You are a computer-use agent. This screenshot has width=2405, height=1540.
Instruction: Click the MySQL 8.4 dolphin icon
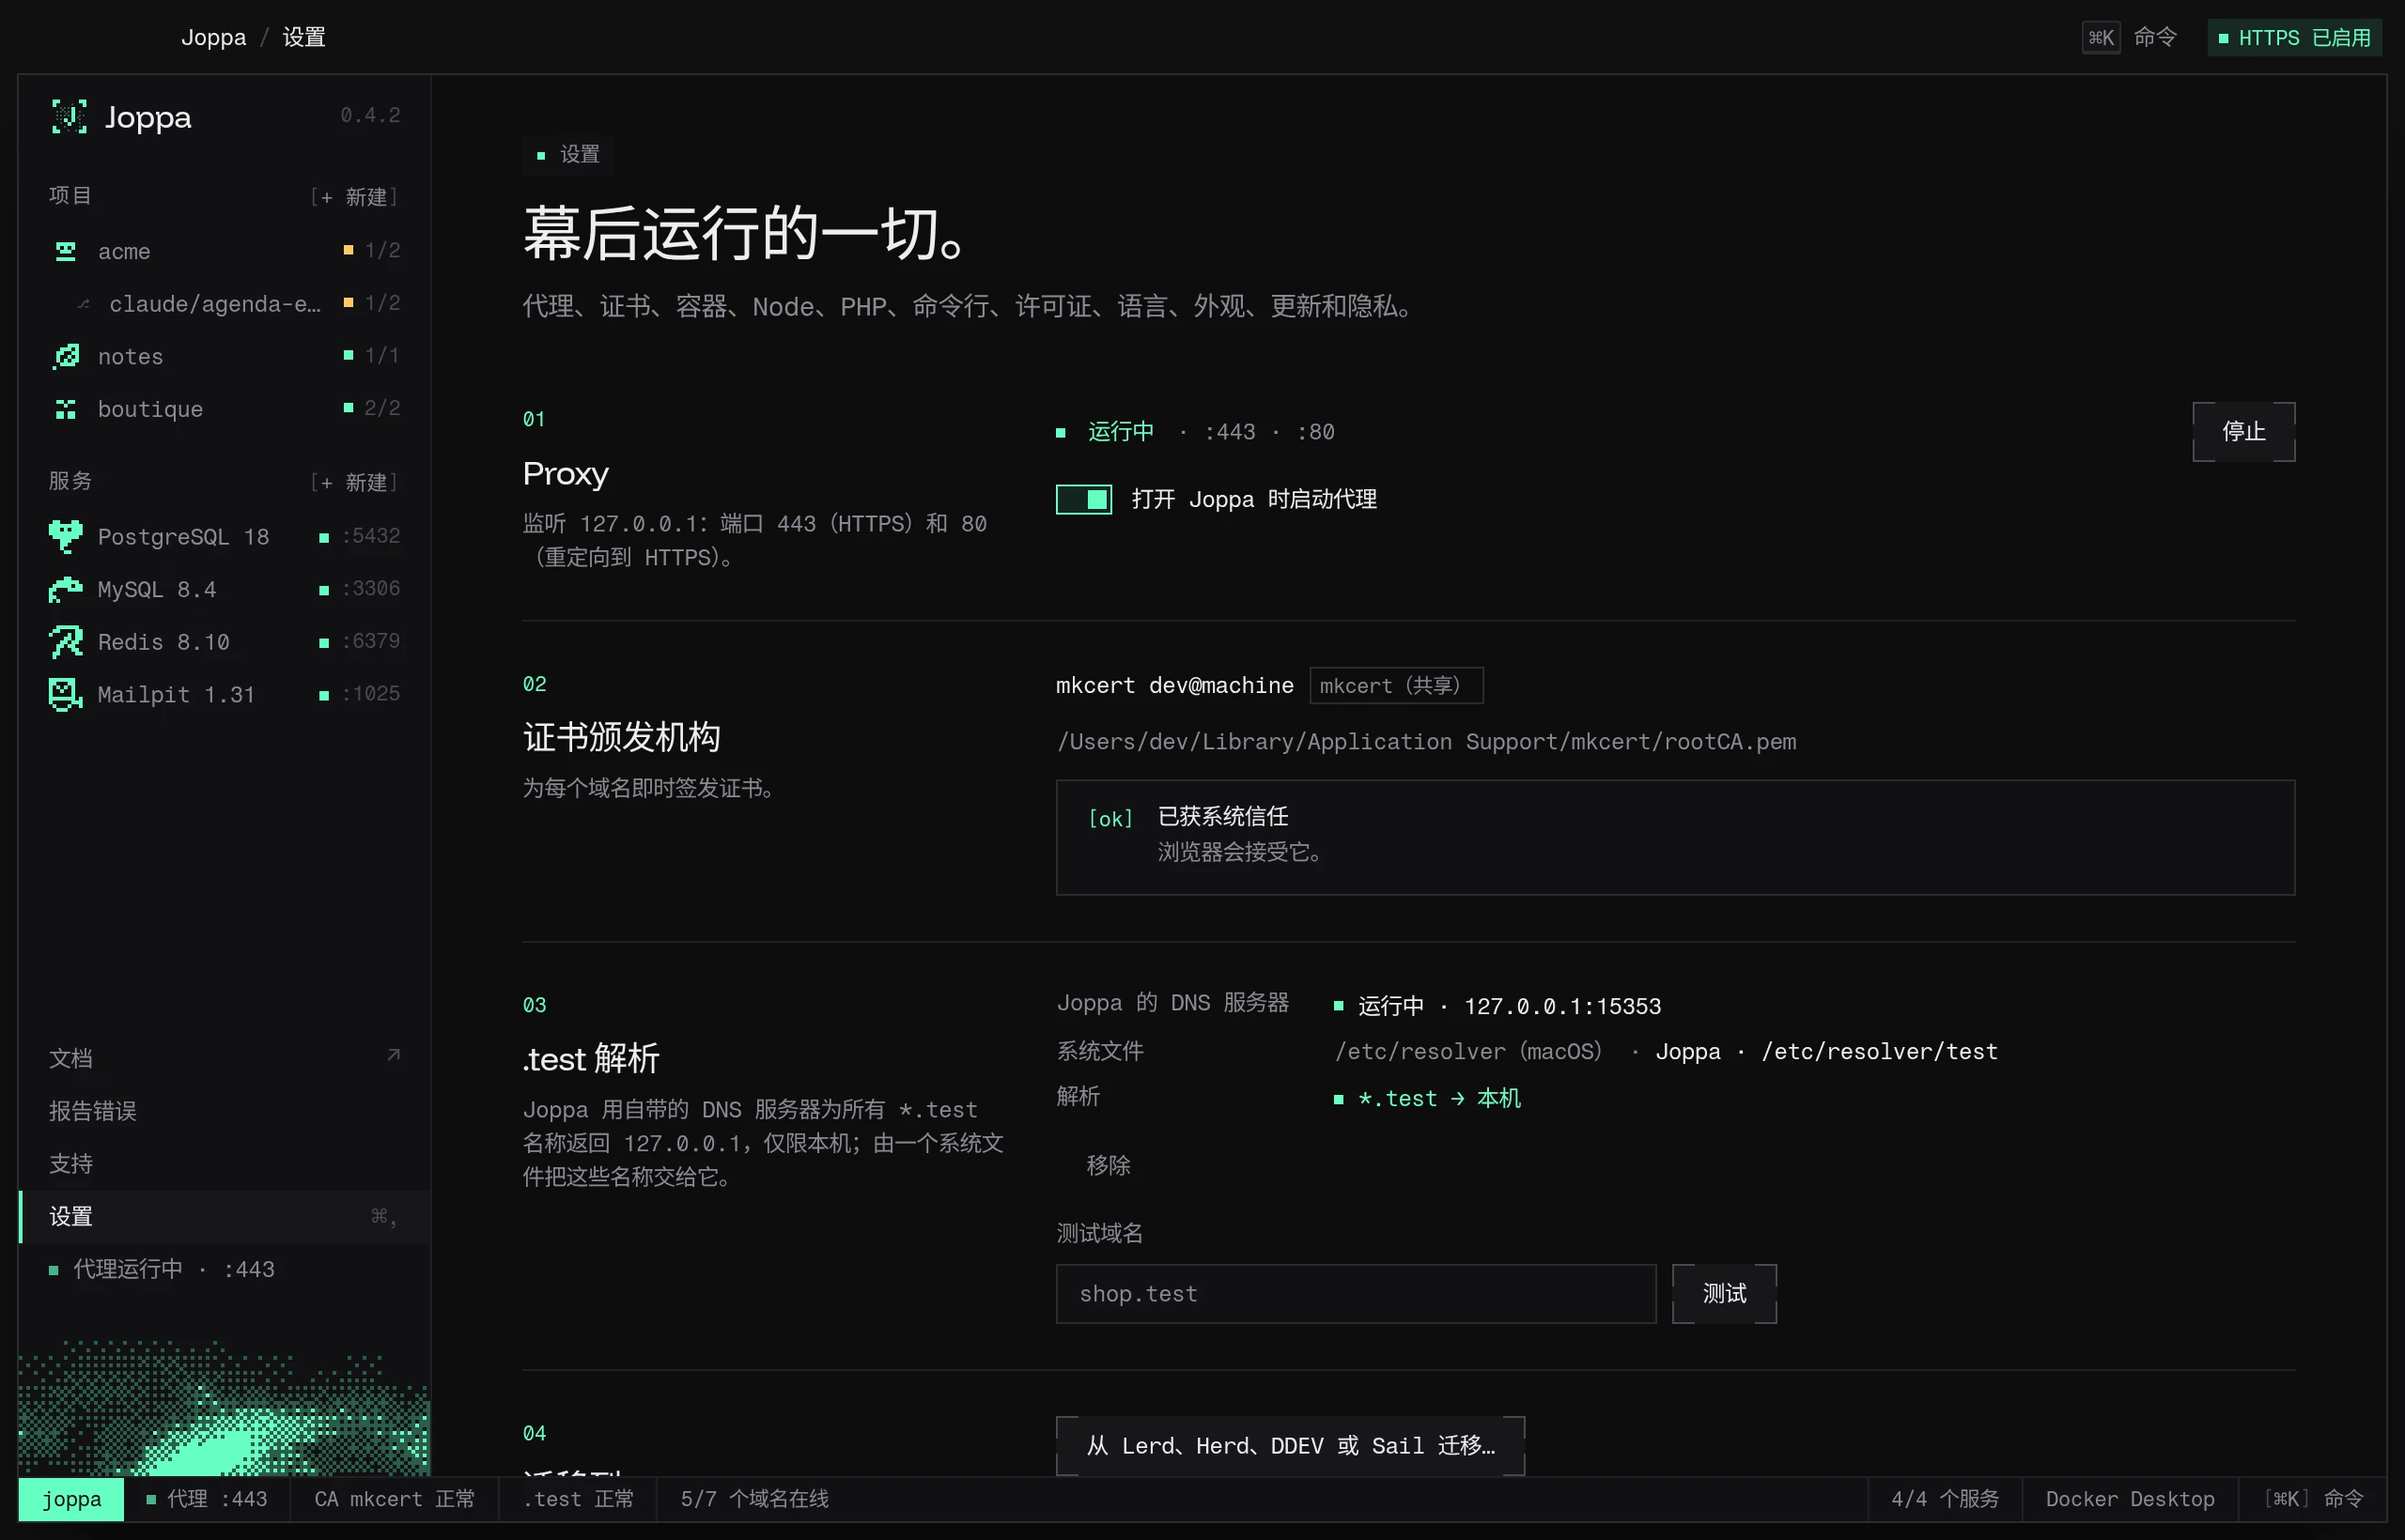pos(66,589)
